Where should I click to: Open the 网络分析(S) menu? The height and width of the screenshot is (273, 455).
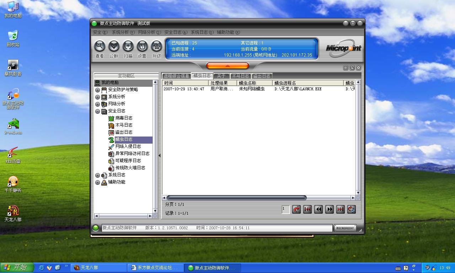click(x=150, y=32)
